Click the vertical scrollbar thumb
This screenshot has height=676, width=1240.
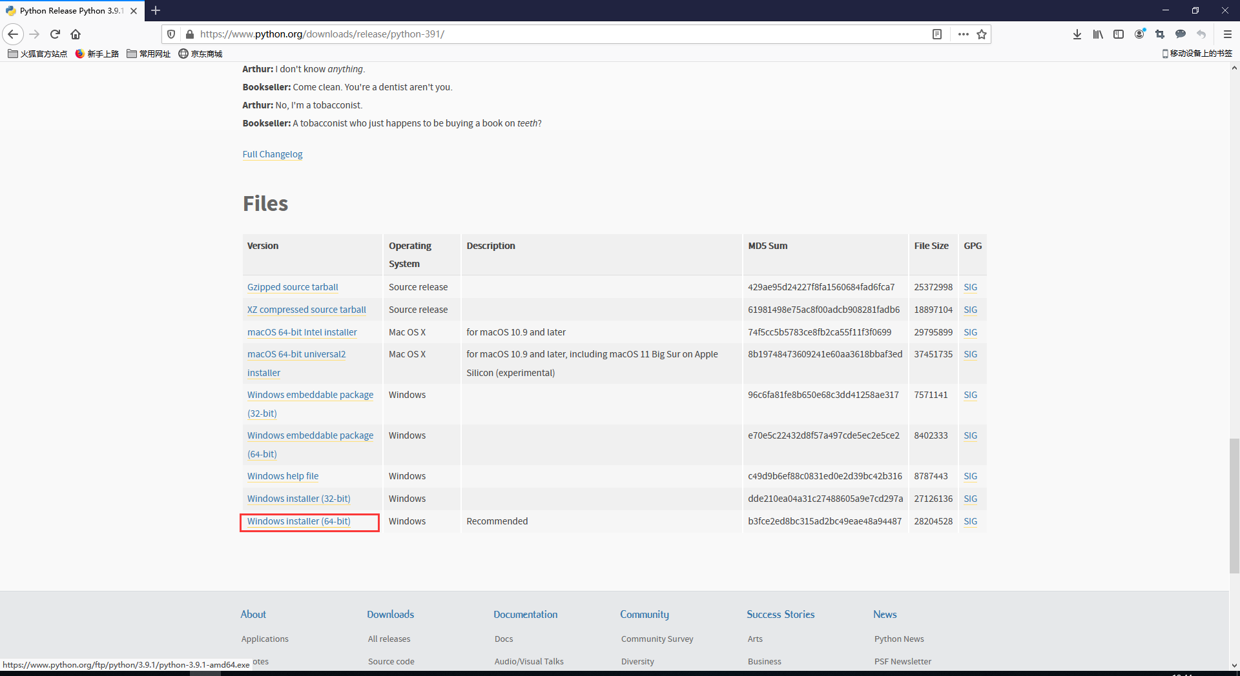1234,506
